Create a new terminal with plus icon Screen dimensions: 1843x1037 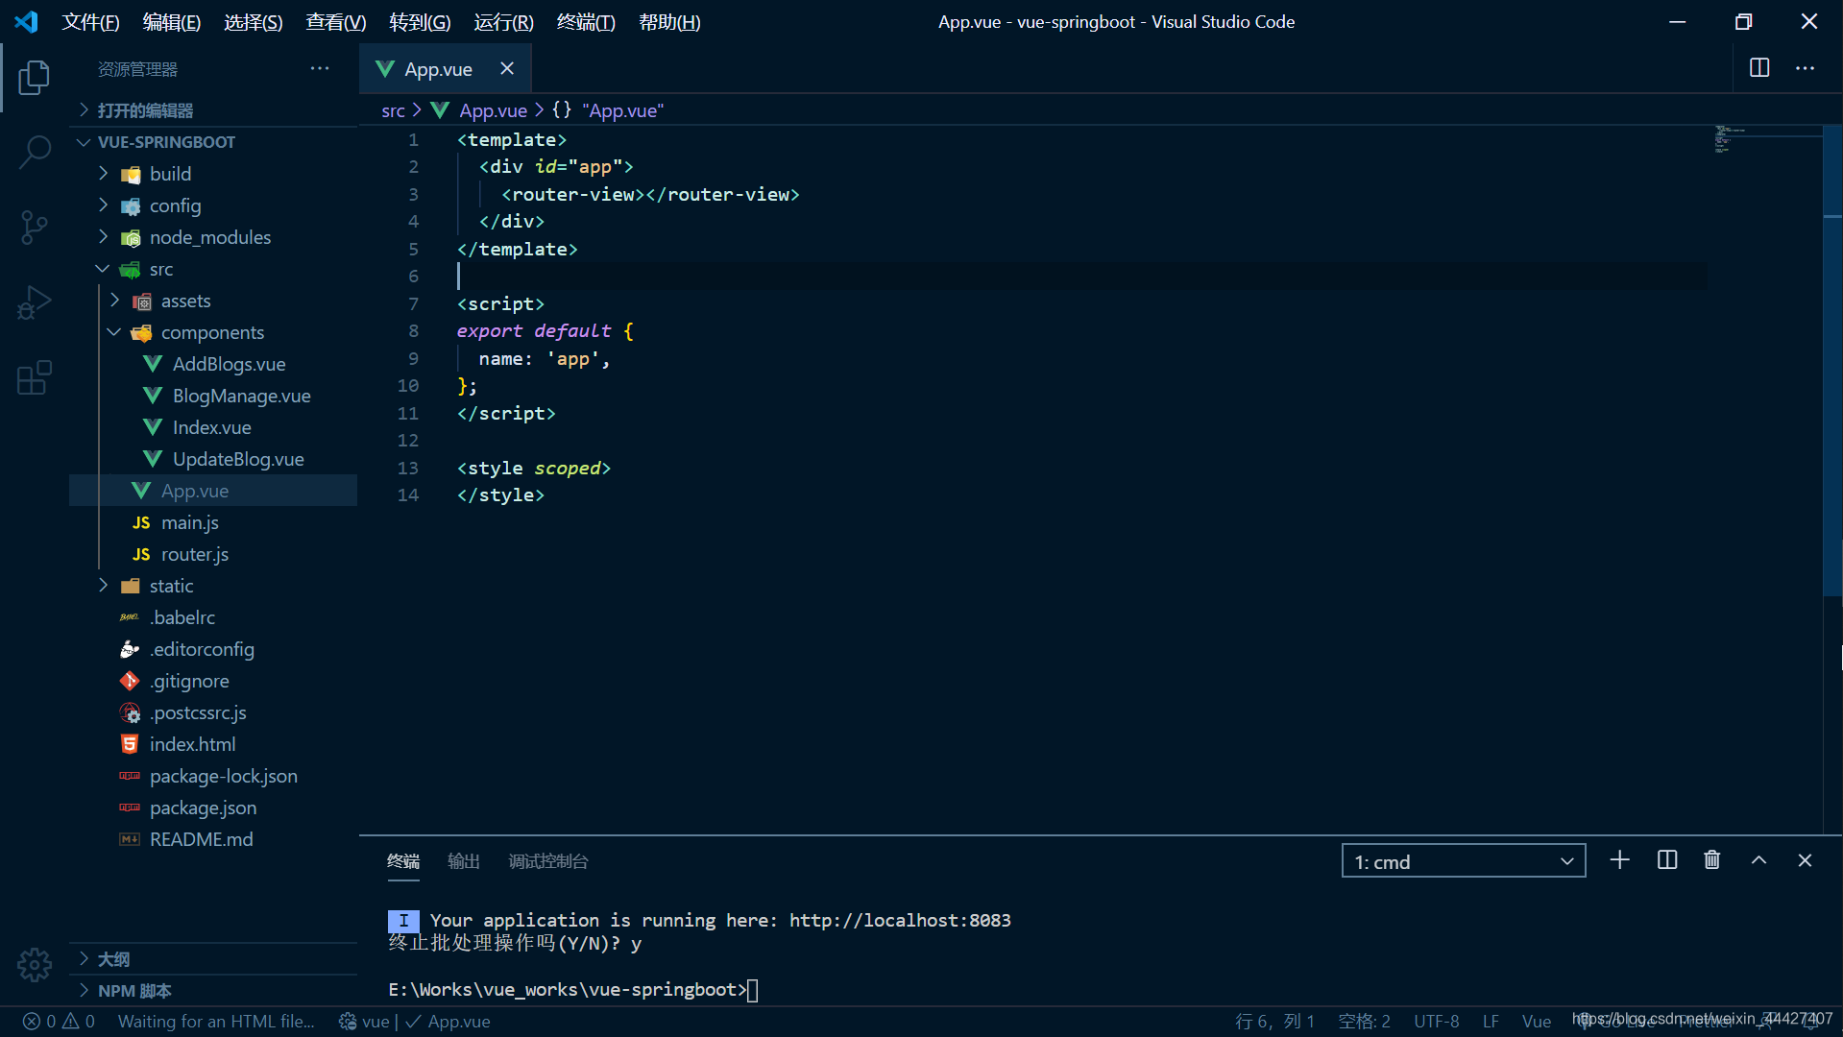(x=1620, y=860)
